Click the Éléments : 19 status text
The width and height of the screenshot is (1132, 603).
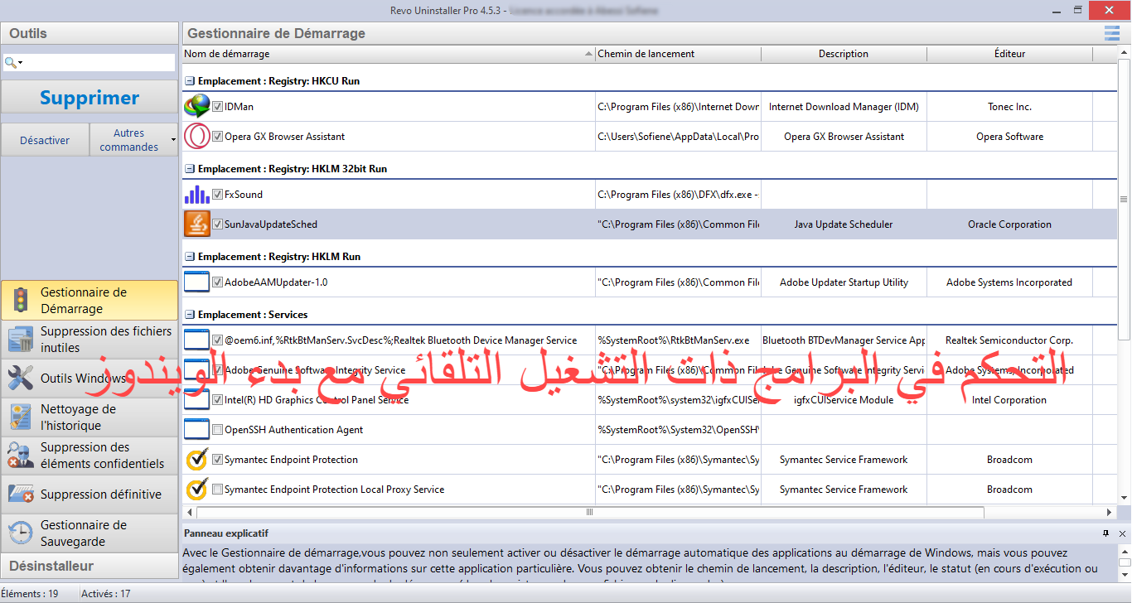[30, 594]
